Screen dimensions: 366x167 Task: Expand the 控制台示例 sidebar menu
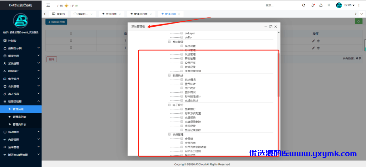click(39, 48)
